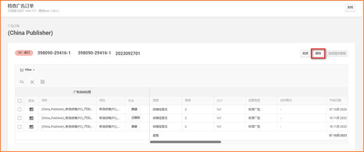Click the 1x1 size in the 更新 row

pos(219,127)
